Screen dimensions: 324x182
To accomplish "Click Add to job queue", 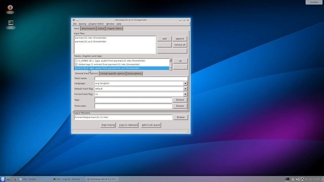I will tap(151, 125).
